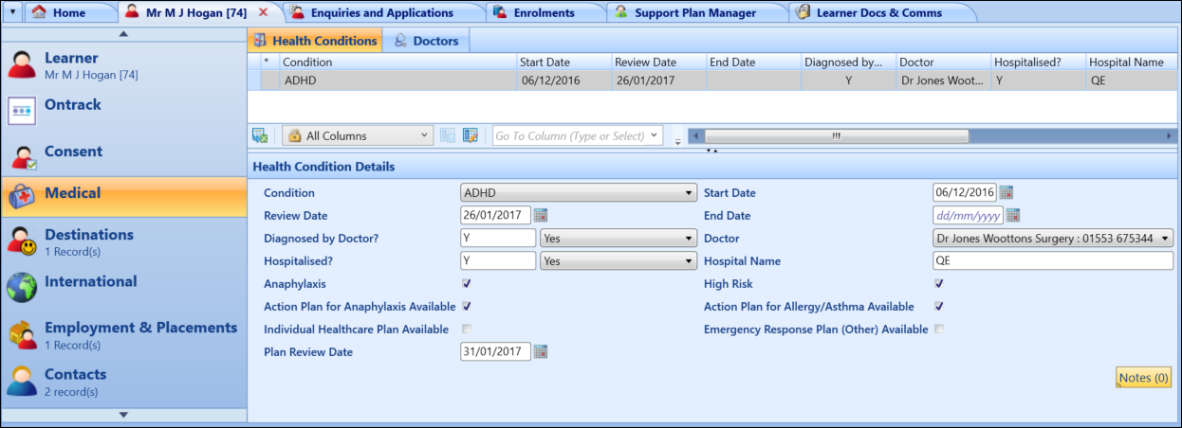The image size is (1182, 428).
Task: Enable Individual Healthcare Plan Available checkbox
Action: 466,330
